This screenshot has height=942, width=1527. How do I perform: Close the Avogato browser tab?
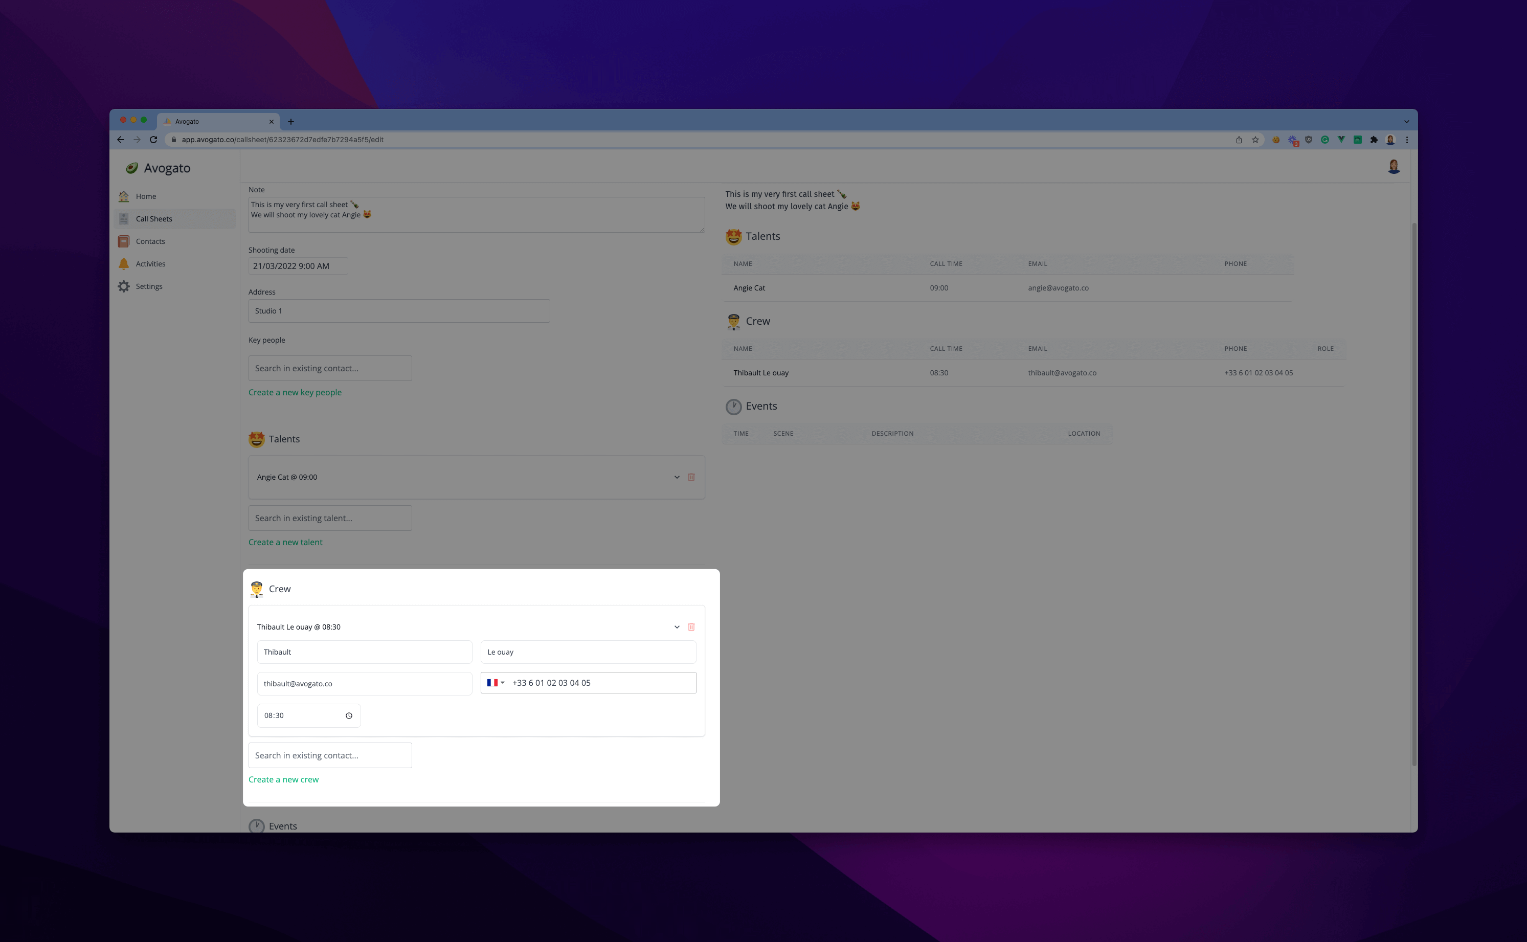coord(271,122)
